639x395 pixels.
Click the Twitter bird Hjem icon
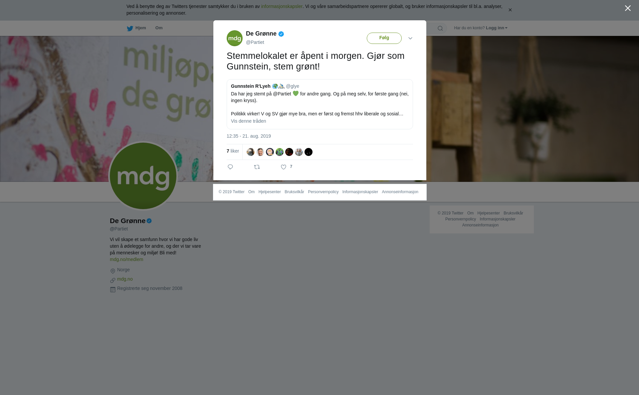click(x=130, y=28)
